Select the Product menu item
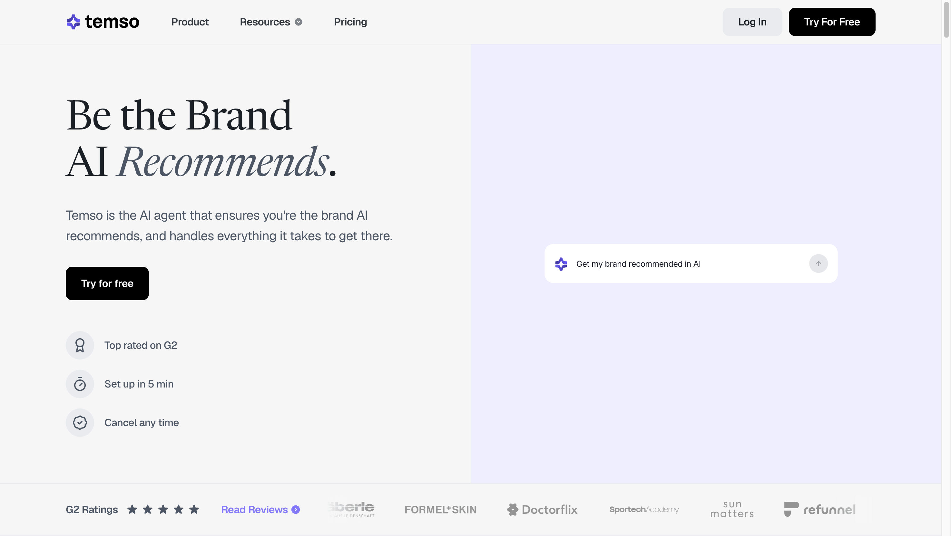951x536 pixels. 190,22
